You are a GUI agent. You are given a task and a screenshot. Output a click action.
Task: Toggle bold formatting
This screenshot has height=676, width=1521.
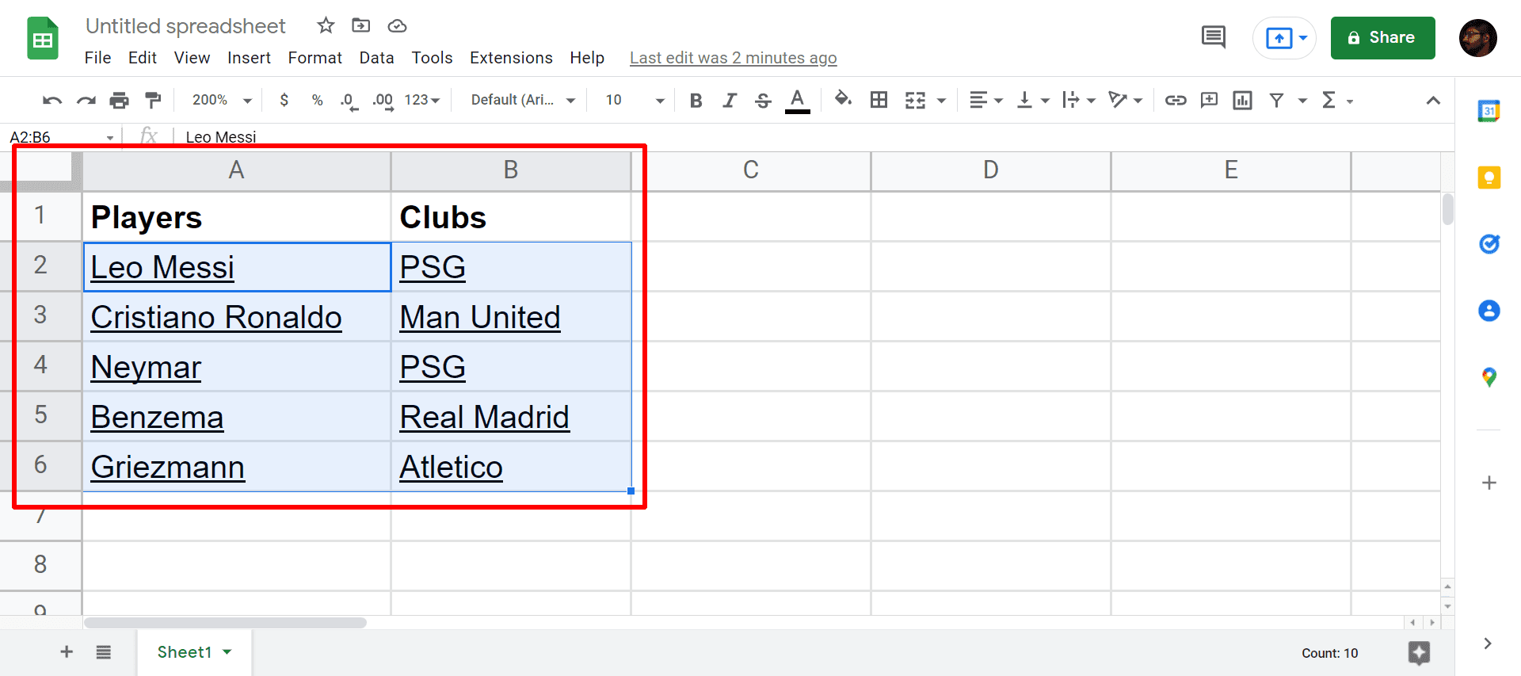click(696, 100)
